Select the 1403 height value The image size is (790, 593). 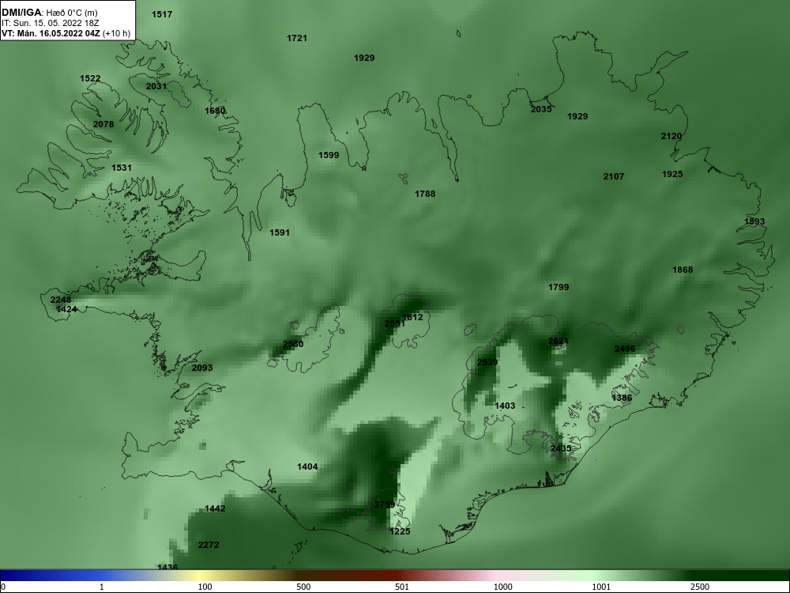505,406
